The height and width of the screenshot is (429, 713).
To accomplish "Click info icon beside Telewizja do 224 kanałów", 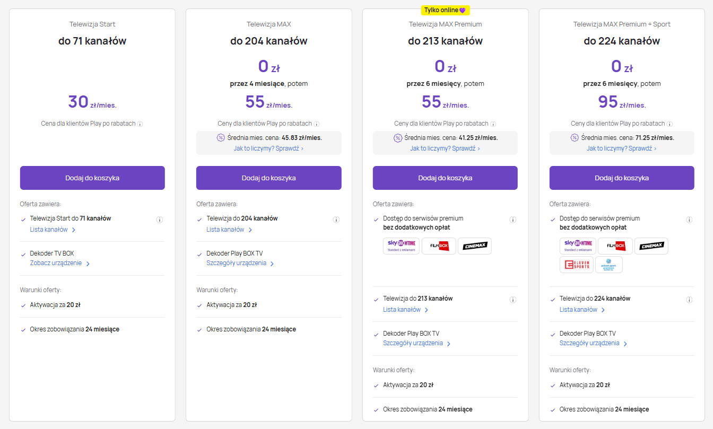I will [689, 300].
